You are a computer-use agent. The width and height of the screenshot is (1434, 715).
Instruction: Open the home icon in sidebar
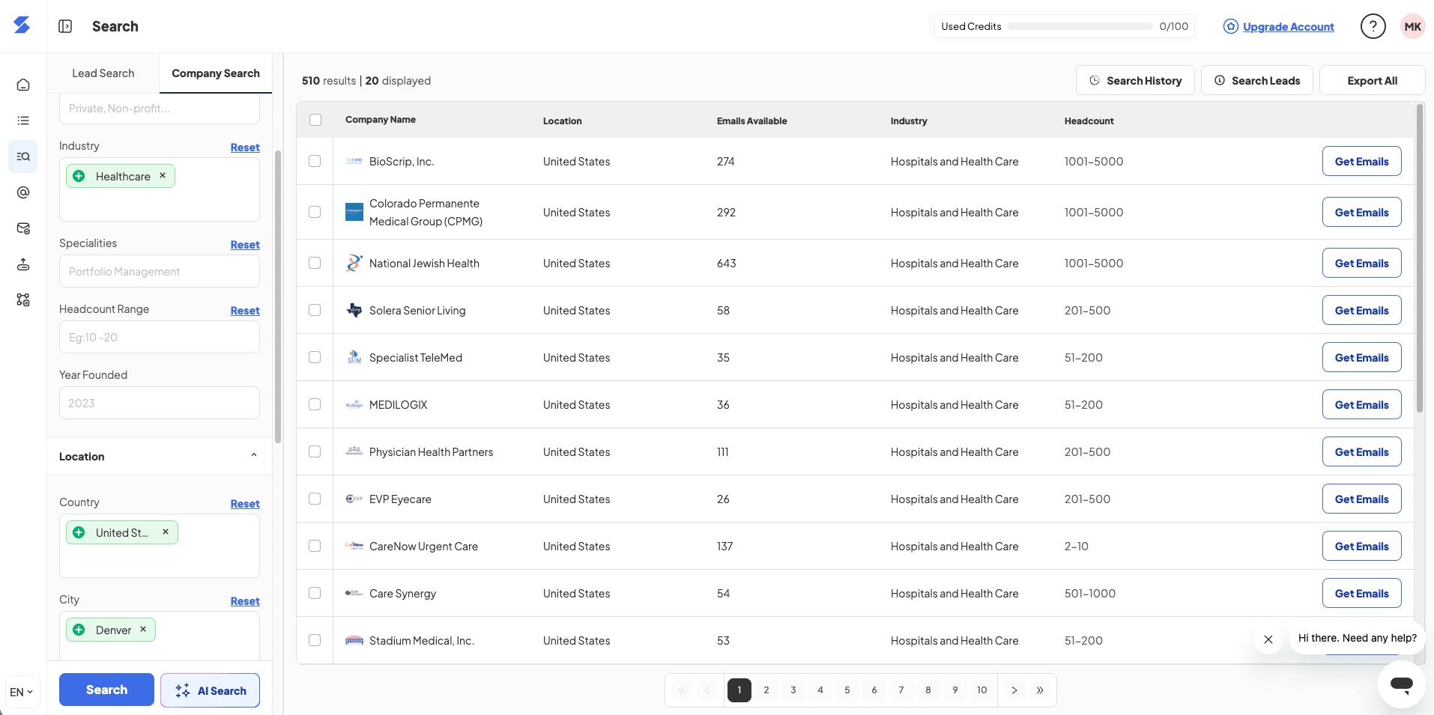pos(23,85)
